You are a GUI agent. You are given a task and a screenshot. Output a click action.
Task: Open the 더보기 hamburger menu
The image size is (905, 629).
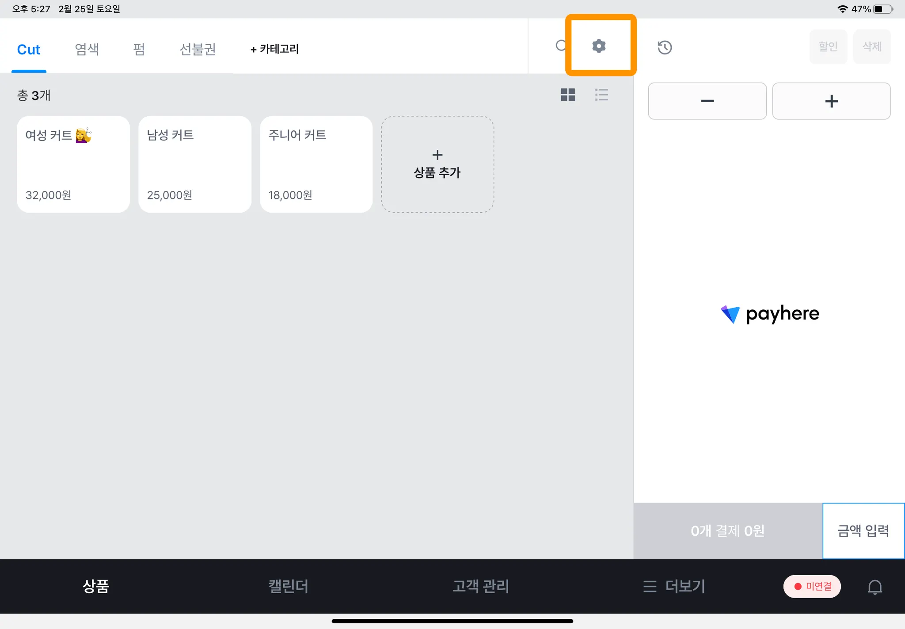click(x=674, y=587)
